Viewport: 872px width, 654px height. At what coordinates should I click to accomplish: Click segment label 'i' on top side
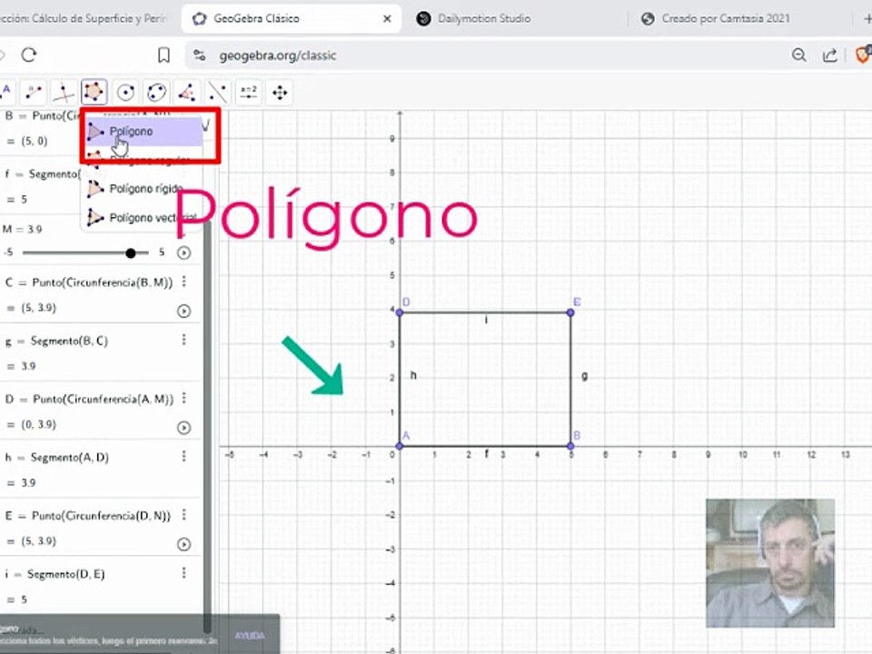[x=486, y=320]
